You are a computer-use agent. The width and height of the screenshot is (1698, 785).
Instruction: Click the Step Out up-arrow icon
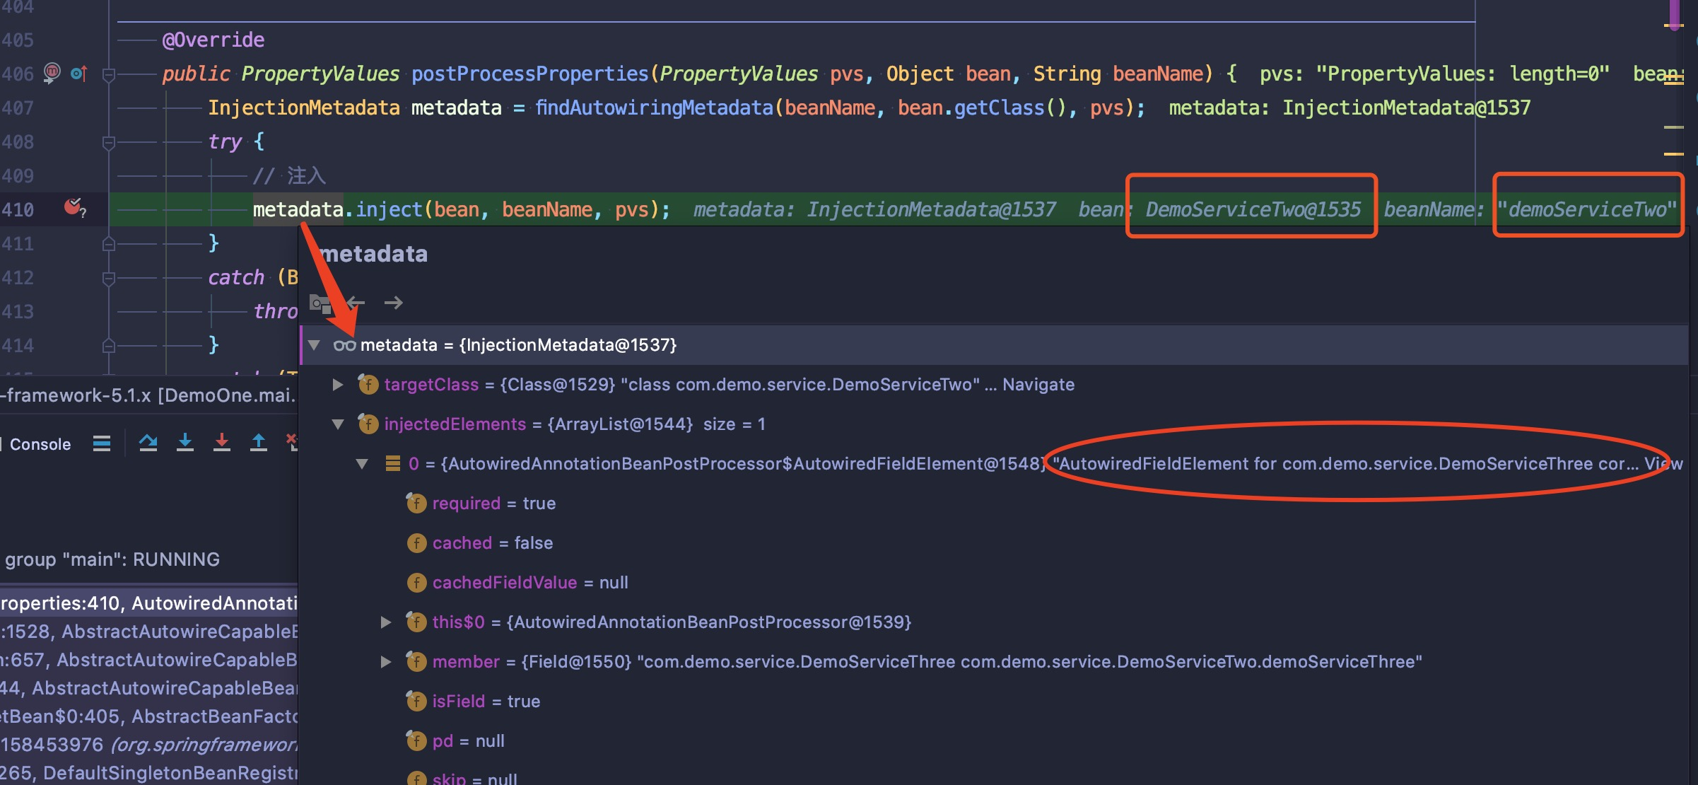click(x=259, y=443)
